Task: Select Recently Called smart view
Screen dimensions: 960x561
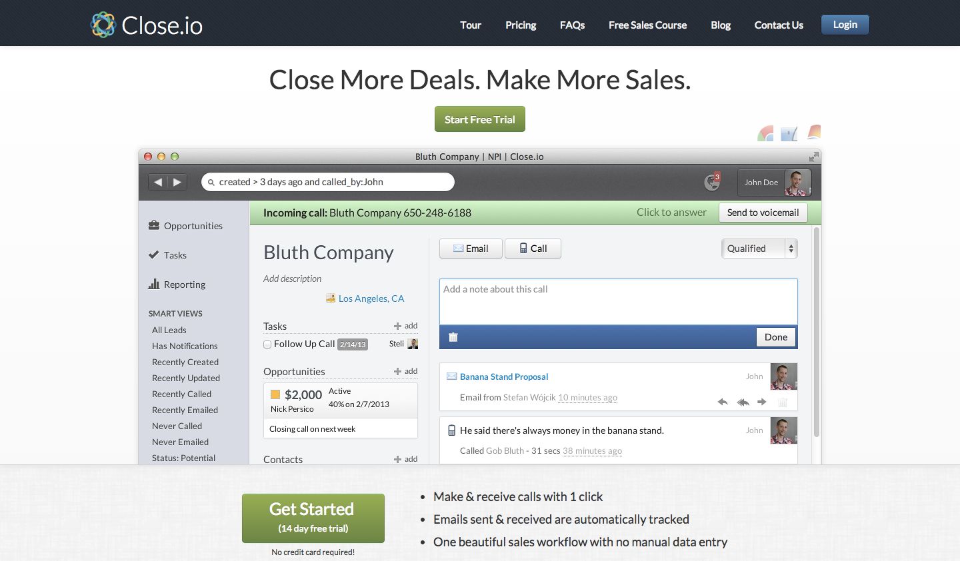Action: [x=181, y=394]
